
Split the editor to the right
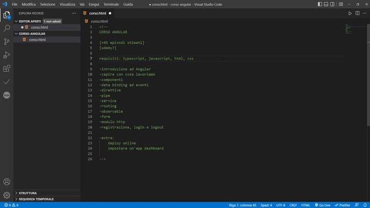point(357,13)
